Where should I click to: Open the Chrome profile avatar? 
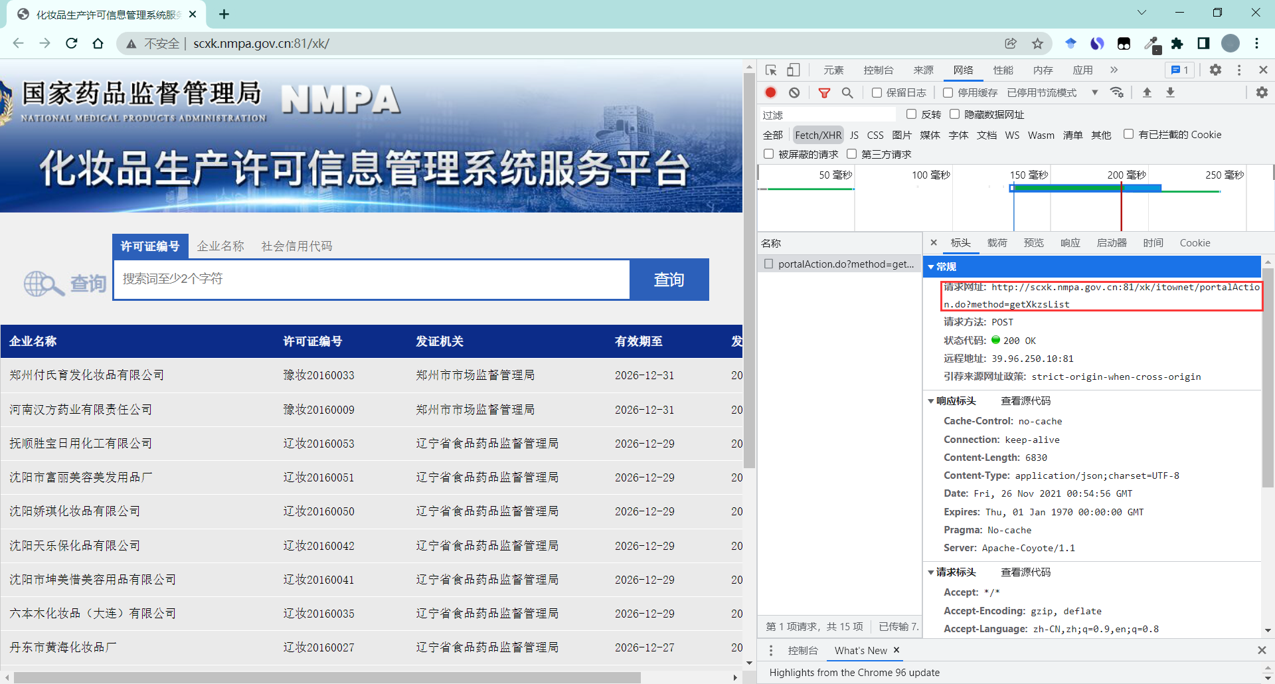tap(1231, 43)
